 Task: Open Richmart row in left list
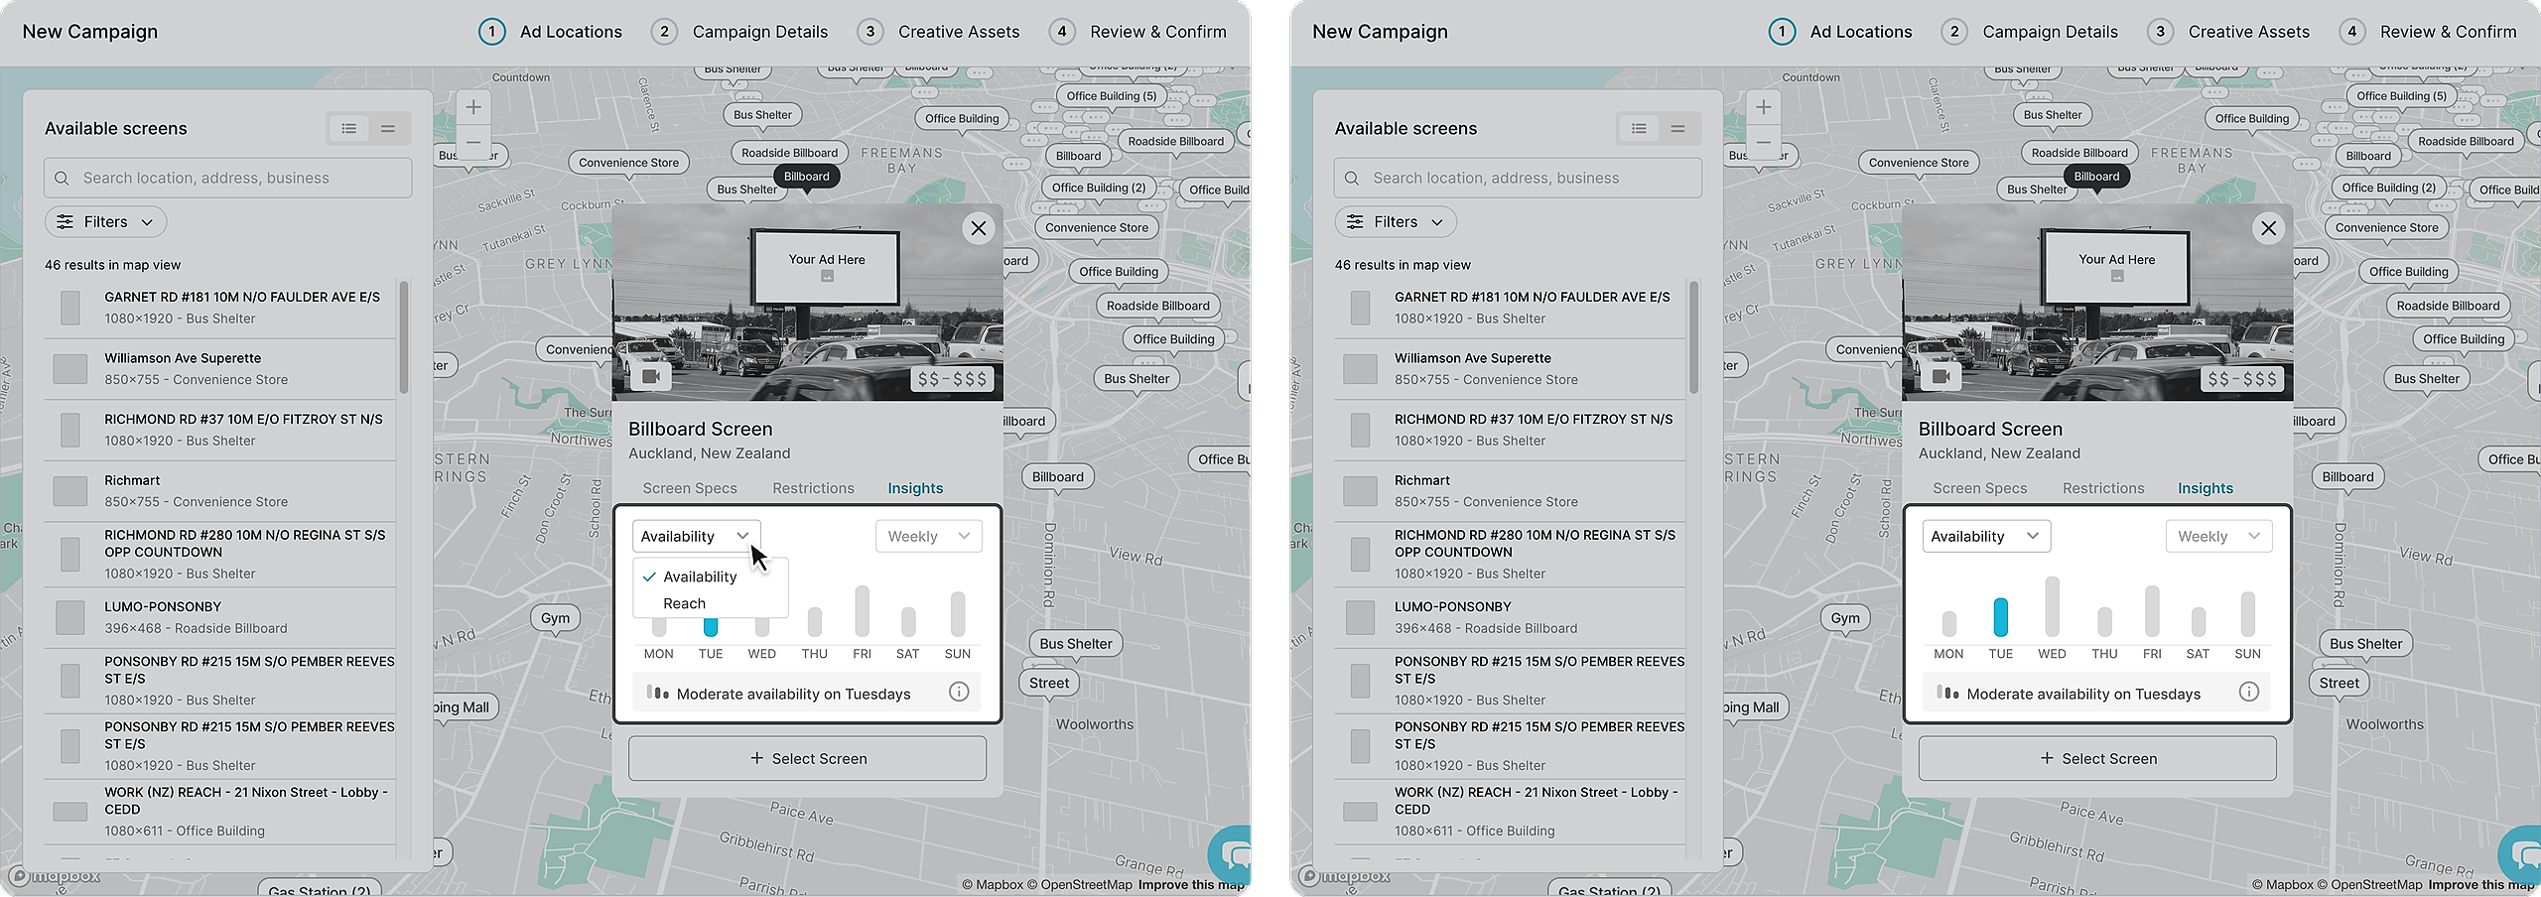point(220,491)
